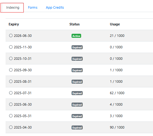Click the Expired badge in 2025-10-31 row

pyautogui.click(x=77, y=59)
